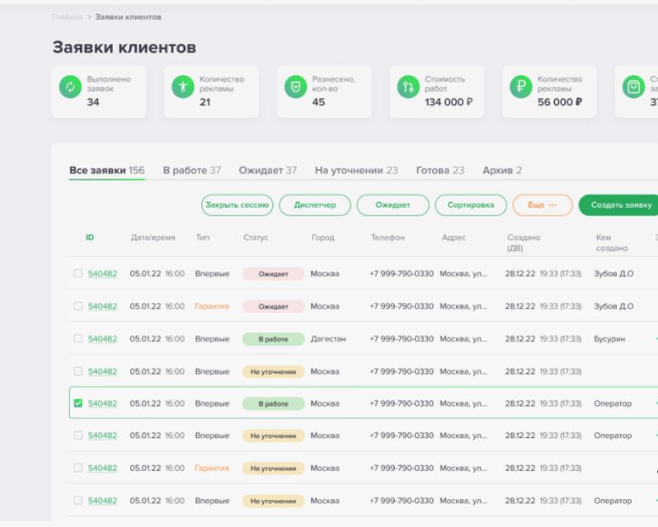
Task: Click the Диспетчер filter button
Action: (314, 205)
